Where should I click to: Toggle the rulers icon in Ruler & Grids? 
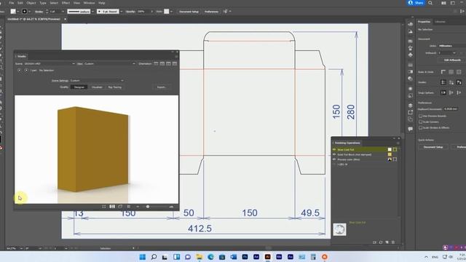click(x=443, y=72)
